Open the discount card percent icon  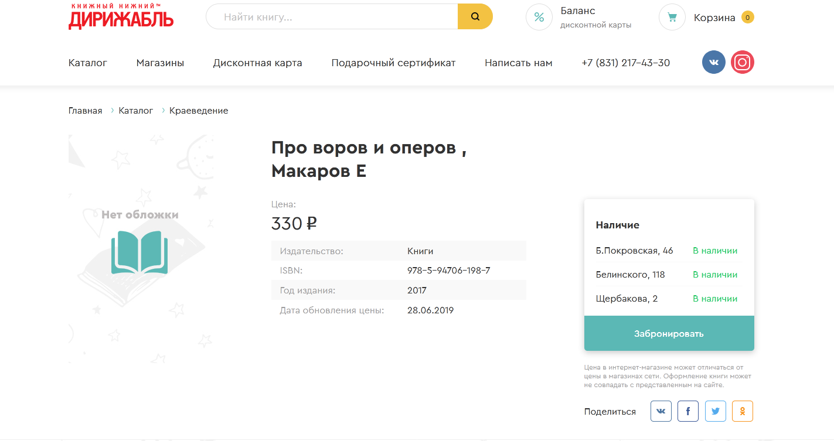(x=539, y=17)
